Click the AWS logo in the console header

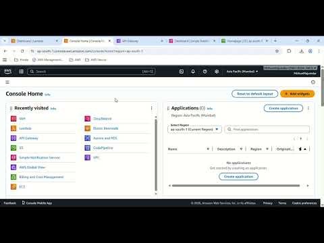[x=8, y=72]
